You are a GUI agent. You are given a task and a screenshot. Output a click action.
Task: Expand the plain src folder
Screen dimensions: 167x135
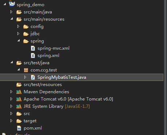[11, 114]
